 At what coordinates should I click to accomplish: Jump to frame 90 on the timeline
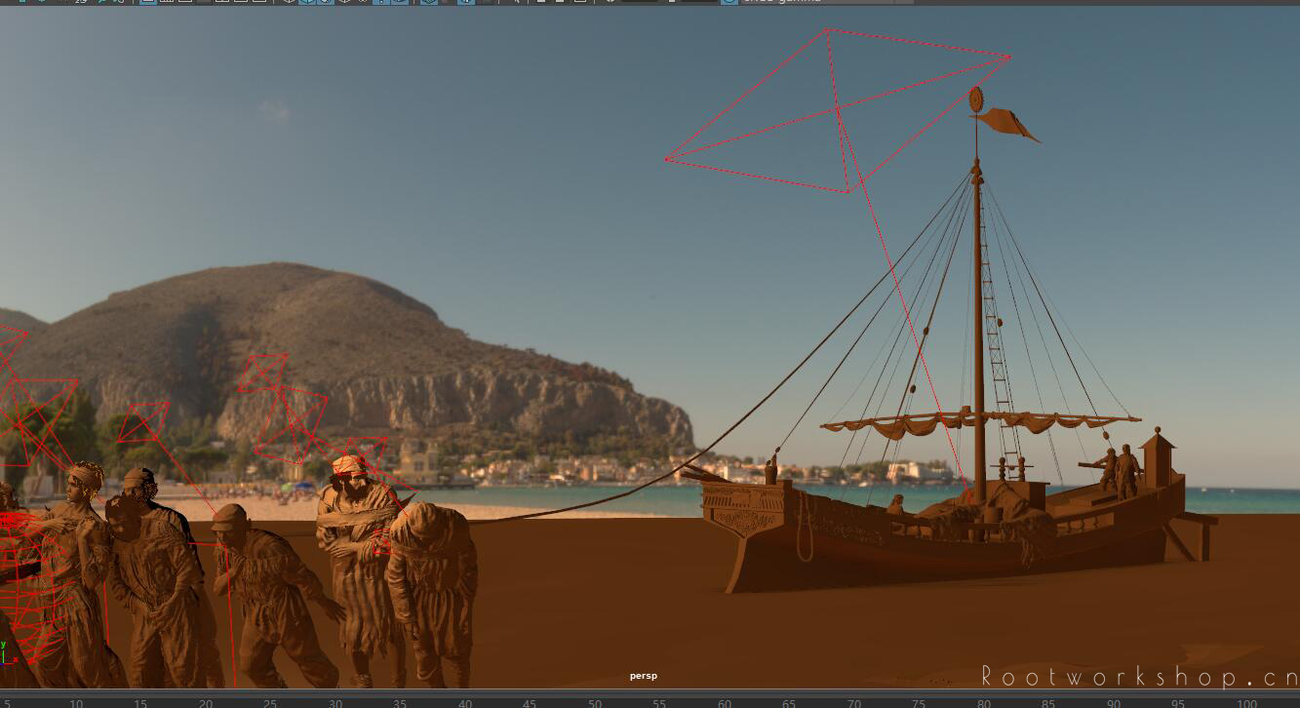1113,703
